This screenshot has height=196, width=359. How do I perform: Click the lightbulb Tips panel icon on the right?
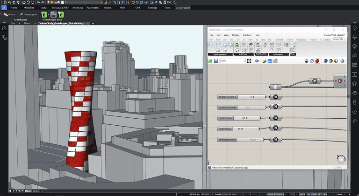355,28
